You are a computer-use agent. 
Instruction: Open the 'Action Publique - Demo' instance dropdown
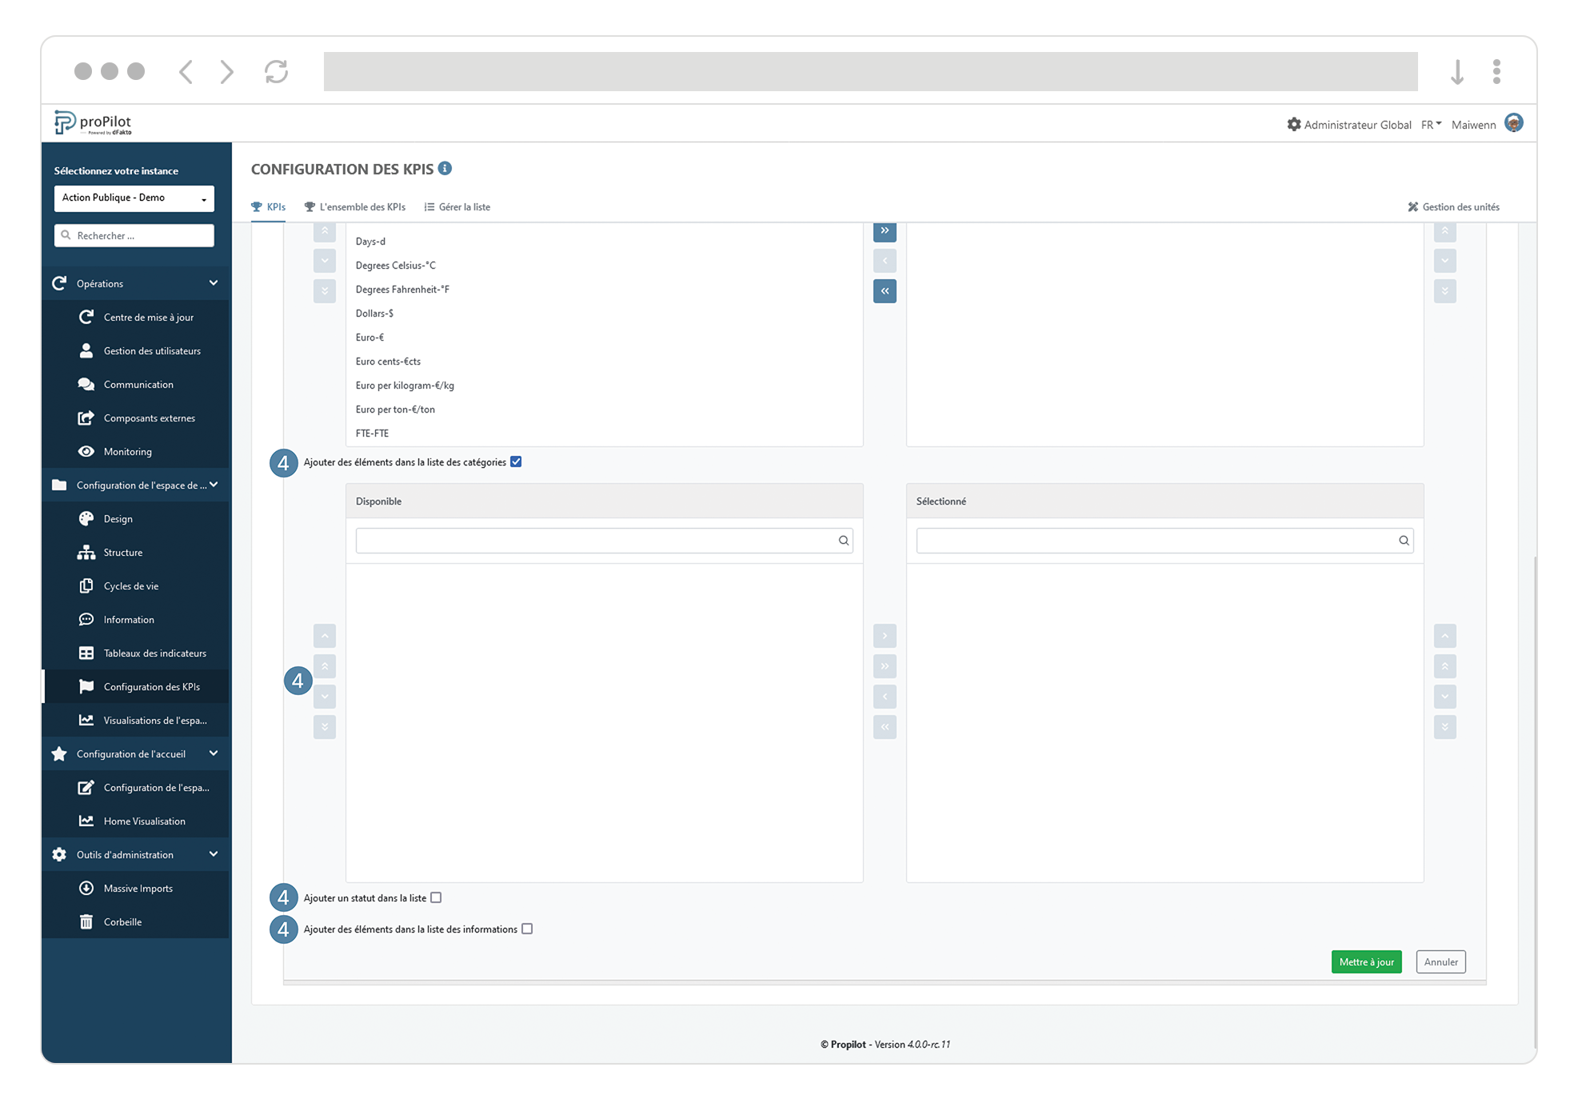[x=134, y=198]
